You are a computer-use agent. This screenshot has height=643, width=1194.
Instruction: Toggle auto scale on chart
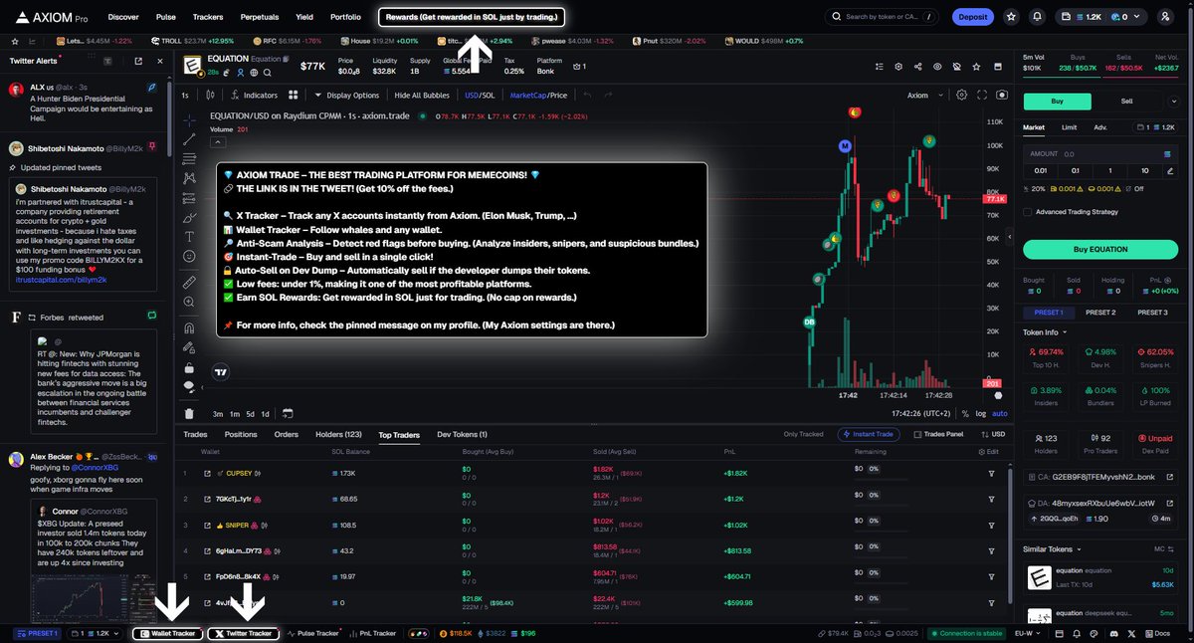[1000, 413]
